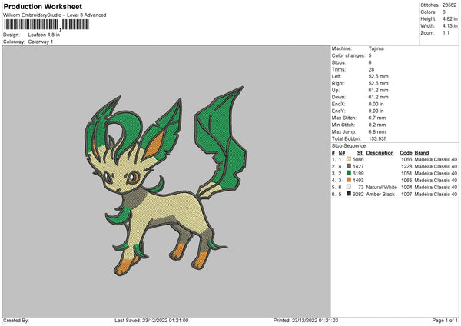Click the 'Natural White' description

(382, 188)
